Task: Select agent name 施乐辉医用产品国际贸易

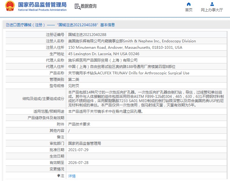Action: pos(103,60)
